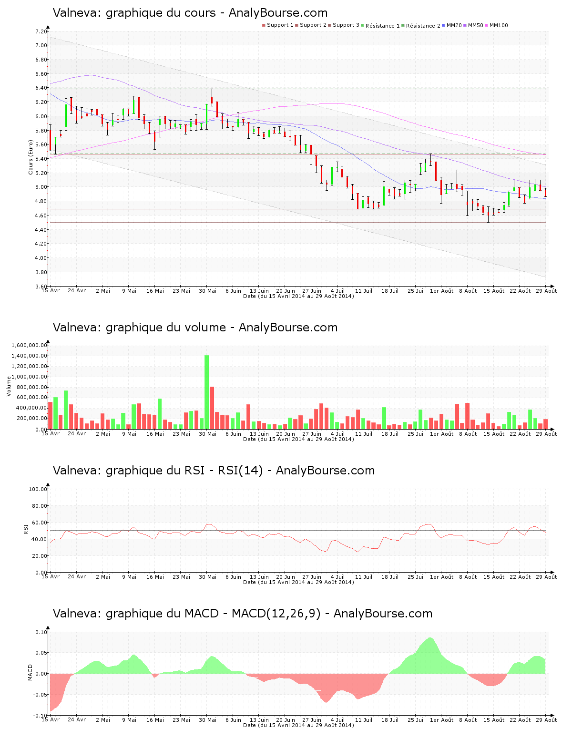
Task: Click the date range caption under MACD chart
Action: (x=298, y=725)
